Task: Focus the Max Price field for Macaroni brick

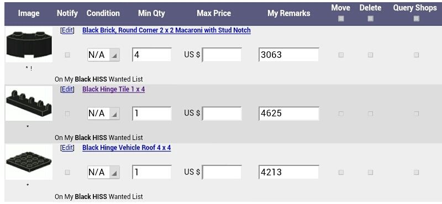Action: (222, 55)
